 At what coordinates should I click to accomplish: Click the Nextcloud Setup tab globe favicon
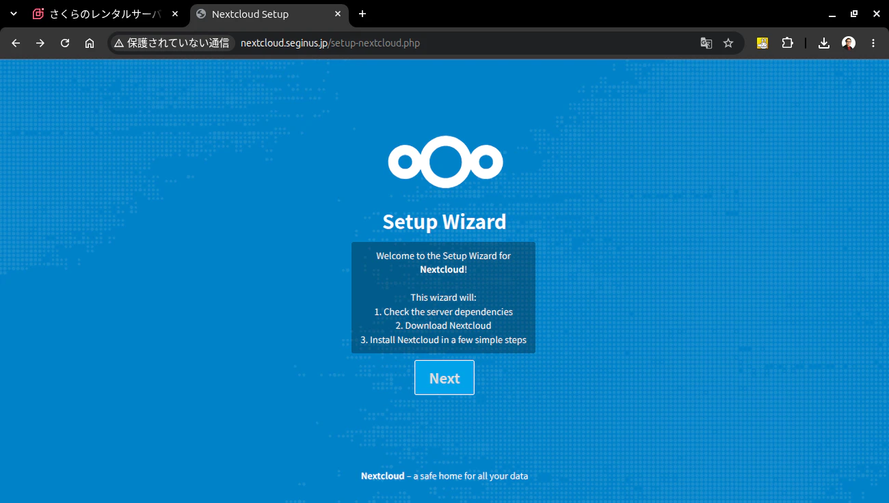coord(201,14)
